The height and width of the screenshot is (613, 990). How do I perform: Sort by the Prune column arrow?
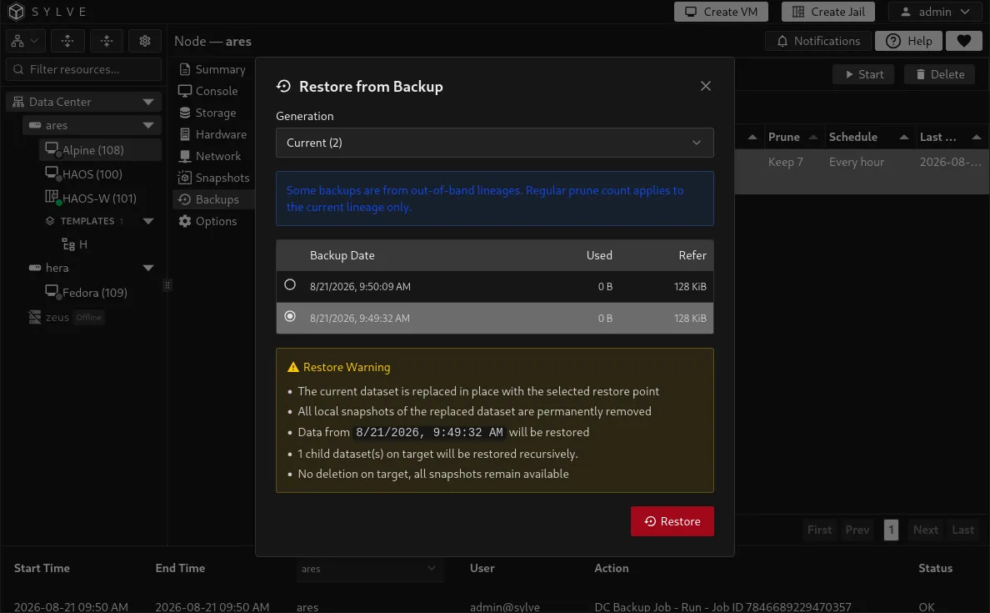click(813, 137)
